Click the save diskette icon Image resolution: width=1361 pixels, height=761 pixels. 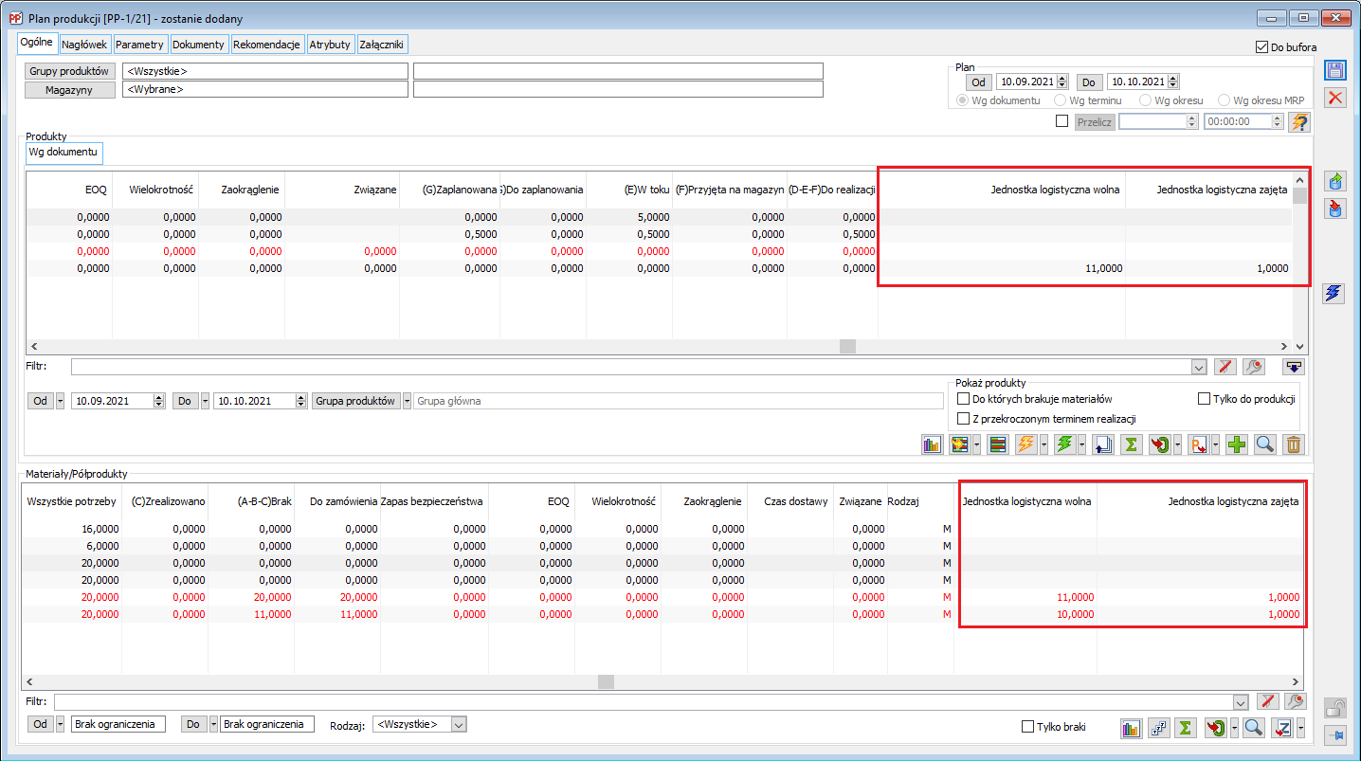1335,70
